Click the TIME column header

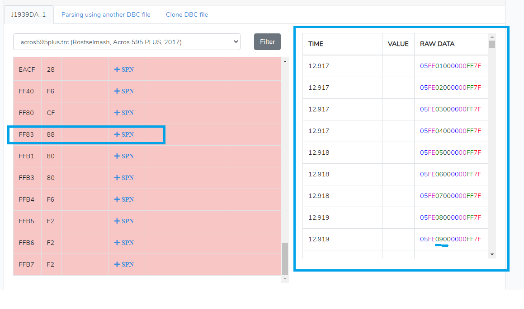click(316, 44)
